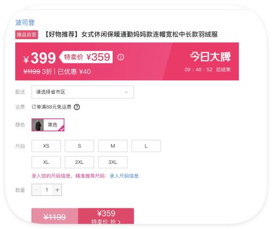Select the 3XL size option
Screen dimensions: 272x229
113,162
